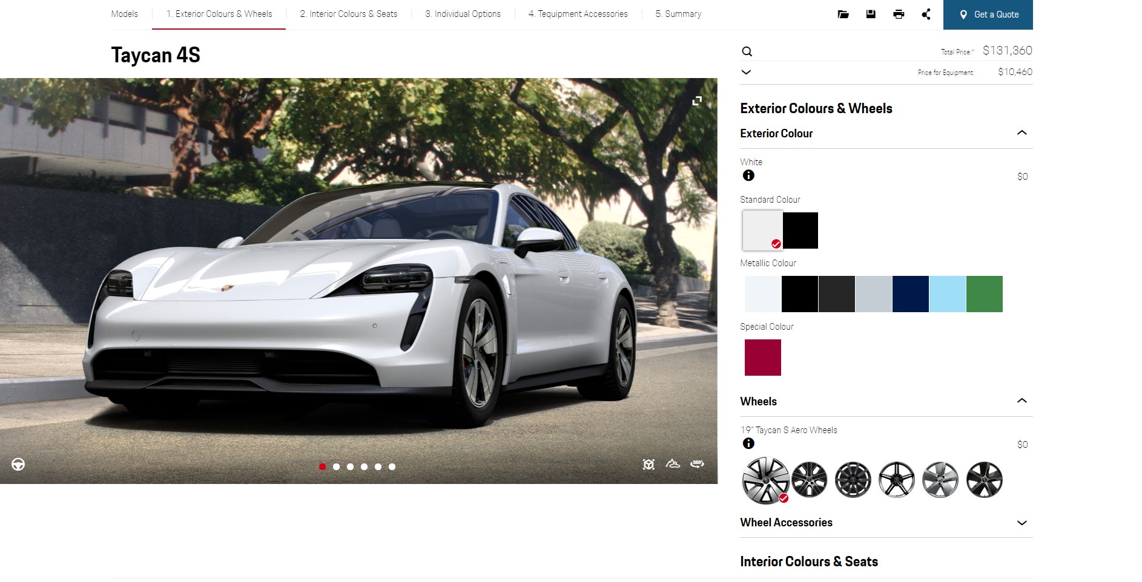This screenshot has height=582, width=1142.
Task: Select the last image carousel dot
Action: (x=392, y=466)
